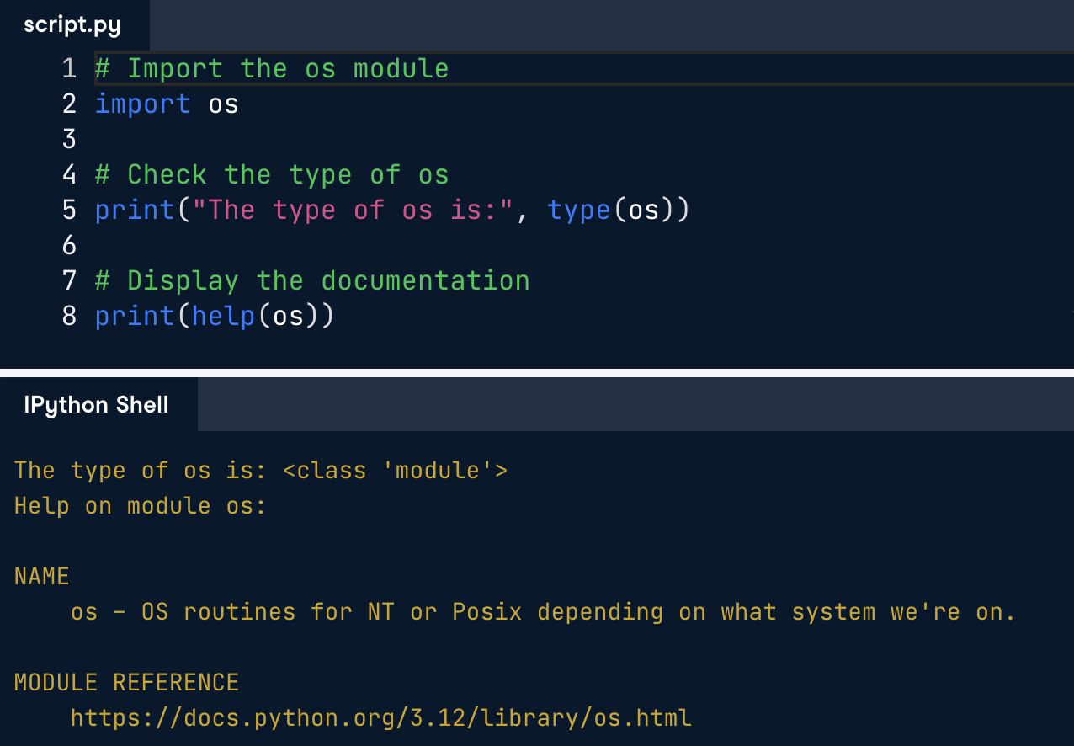Place cursor on the "import" keyword
Image resolution: width=1074 pixels, height=746 pixels.
click(142, 104)
